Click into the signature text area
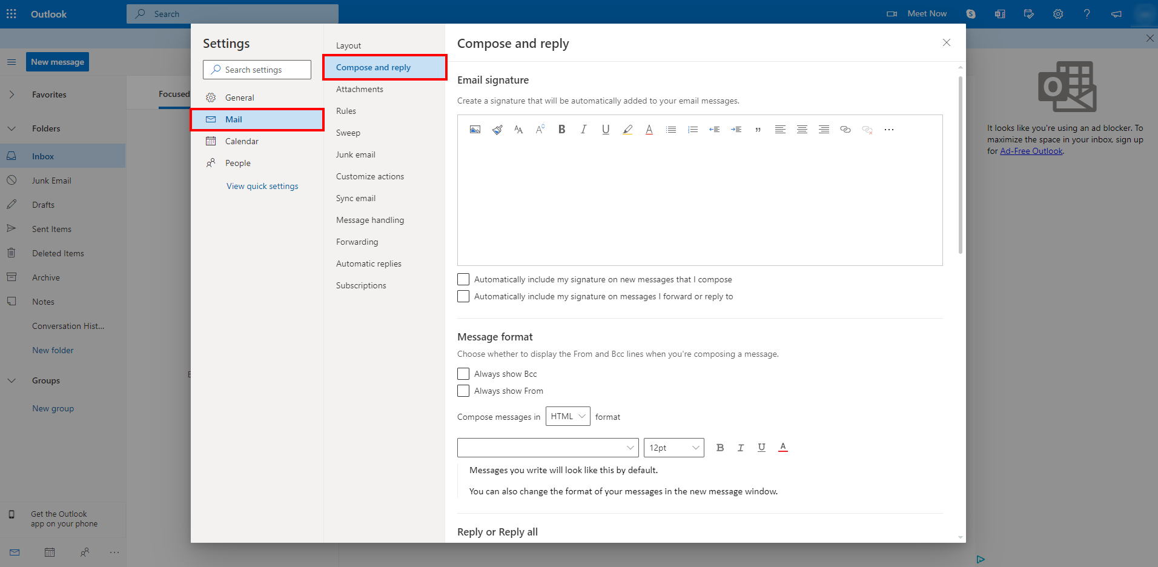 (x=700, y=203)
